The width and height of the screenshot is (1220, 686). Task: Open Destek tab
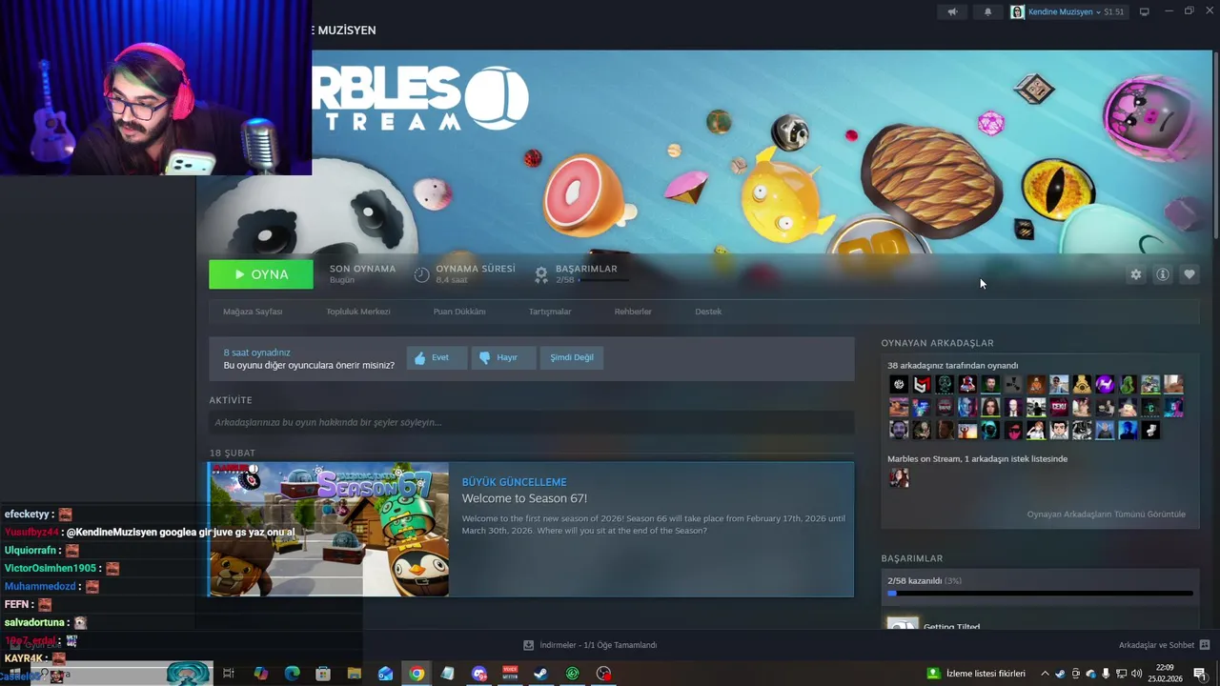[708, 312]
